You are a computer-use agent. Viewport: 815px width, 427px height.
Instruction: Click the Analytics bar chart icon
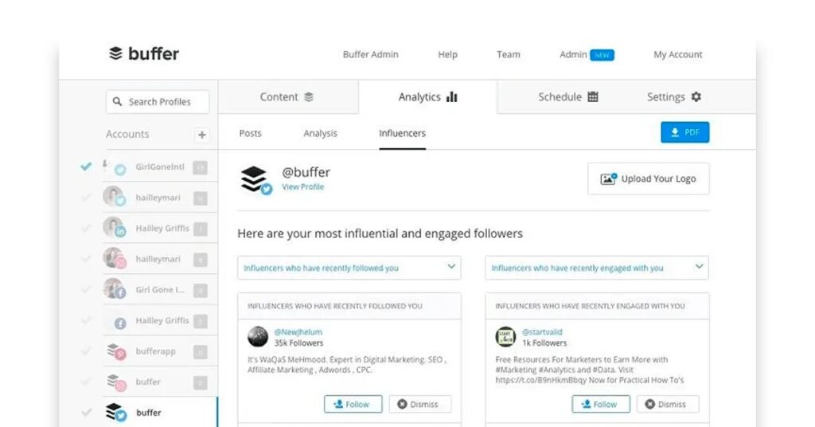tap(452, 96)
